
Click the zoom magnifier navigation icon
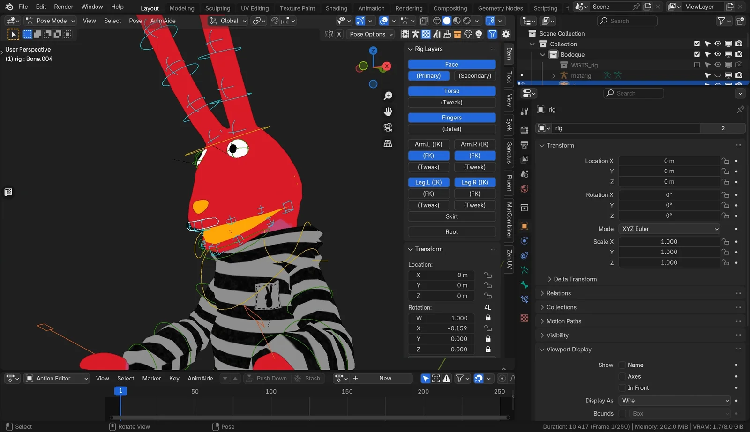388,96
